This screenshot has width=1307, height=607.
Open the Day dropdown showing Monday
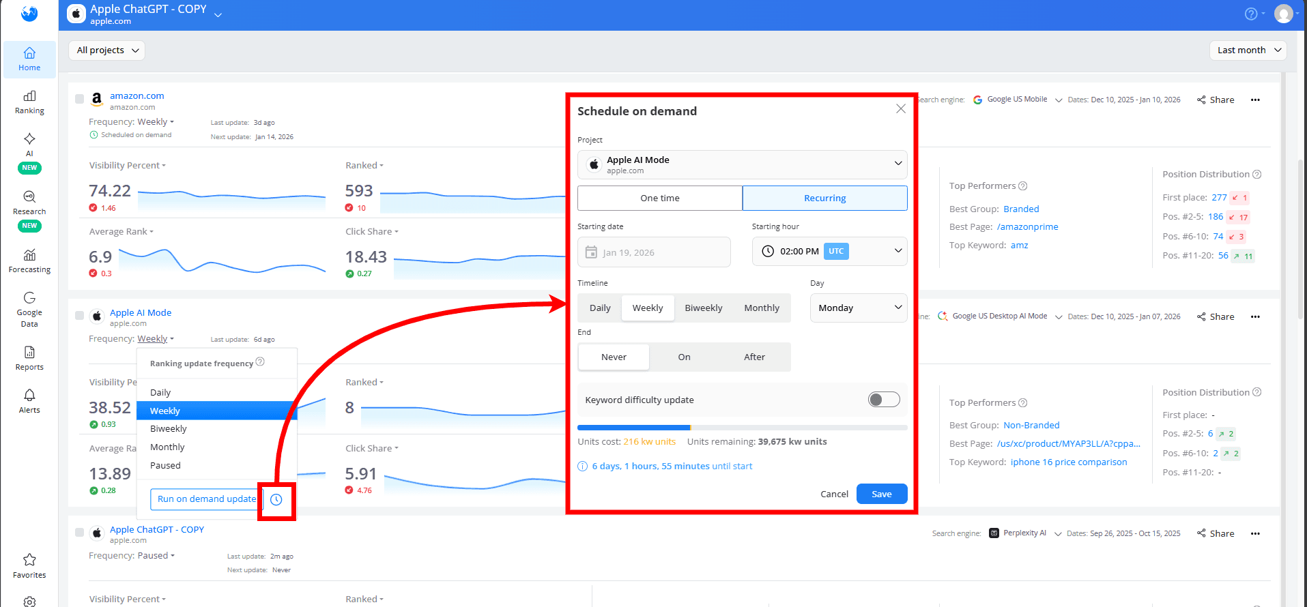(x=859, y=308)
